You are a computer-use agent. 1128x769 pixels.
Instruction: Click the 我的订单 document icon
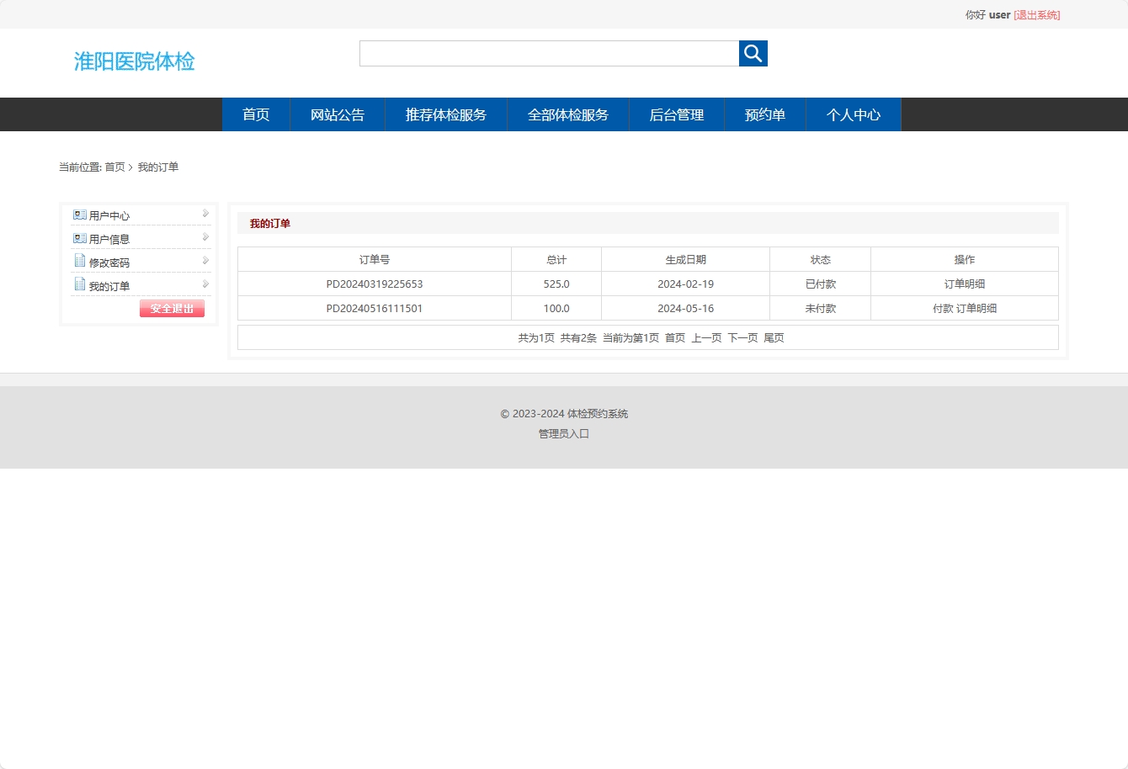pos(80,284)
